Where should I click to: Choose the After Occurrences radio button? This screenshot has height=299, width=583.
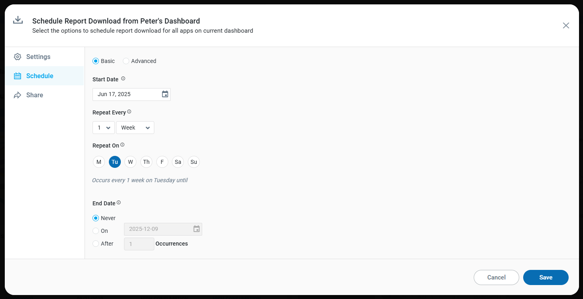(96, 244)
